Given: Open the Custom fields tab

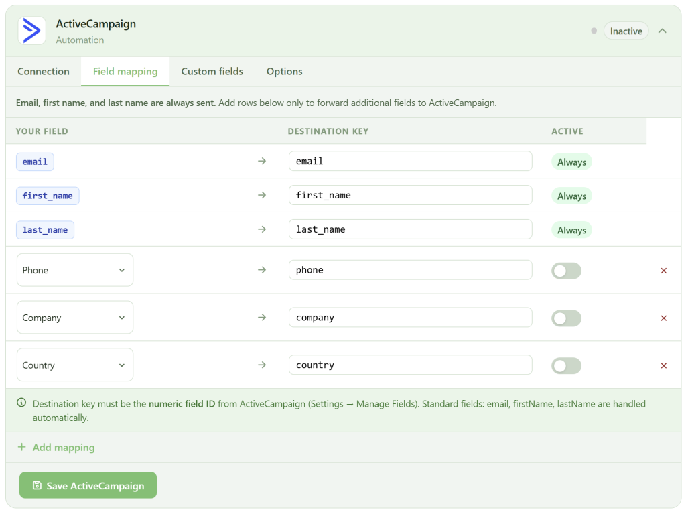Looking at the screenshot, I should (x=212, y=71).
